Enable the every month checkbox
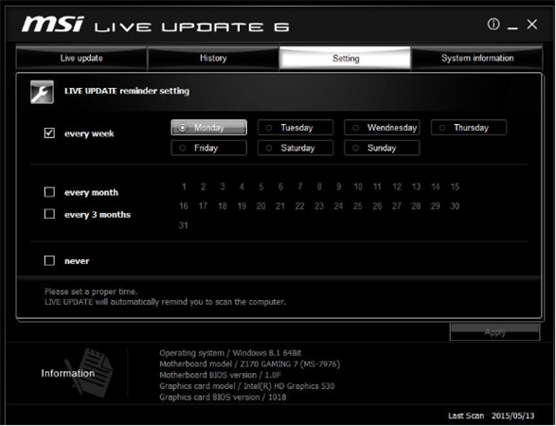The height and width of the screenshot is (426, 556). [49, 192]
